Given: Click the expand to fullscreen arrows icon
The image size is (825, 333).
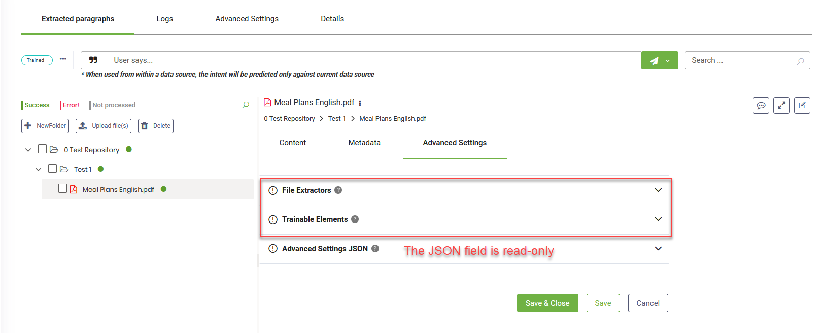Looking at the screenshot, I should 781,105.
